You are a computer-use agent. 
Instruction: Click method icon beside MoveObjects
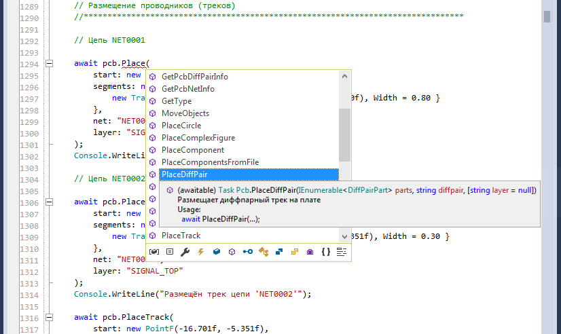(x=153, y=113)
